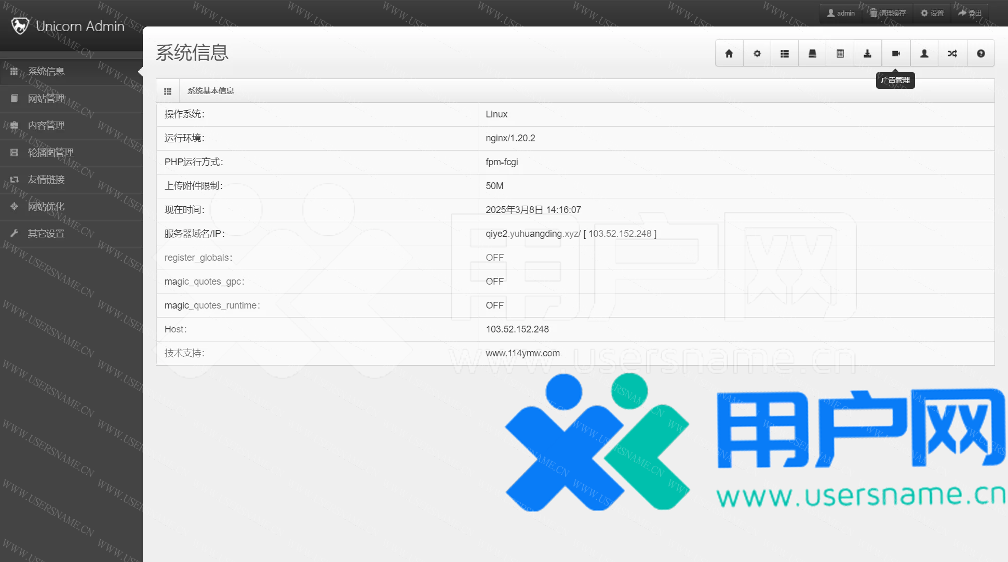
Task: Open 广告管理 via video camera icon
Action: coord(896,53)
